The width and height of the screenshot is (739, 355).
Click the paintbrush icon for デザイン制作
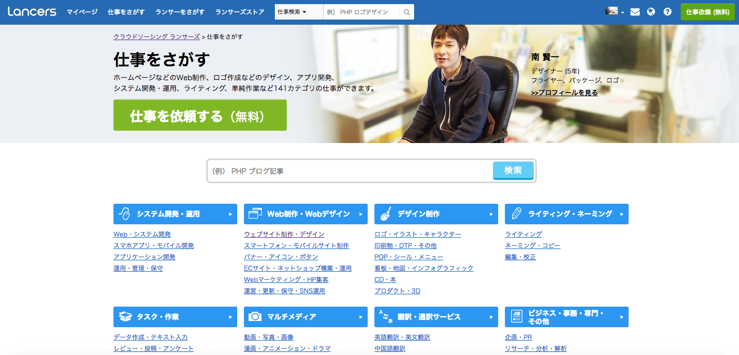(x=385, y=214)
